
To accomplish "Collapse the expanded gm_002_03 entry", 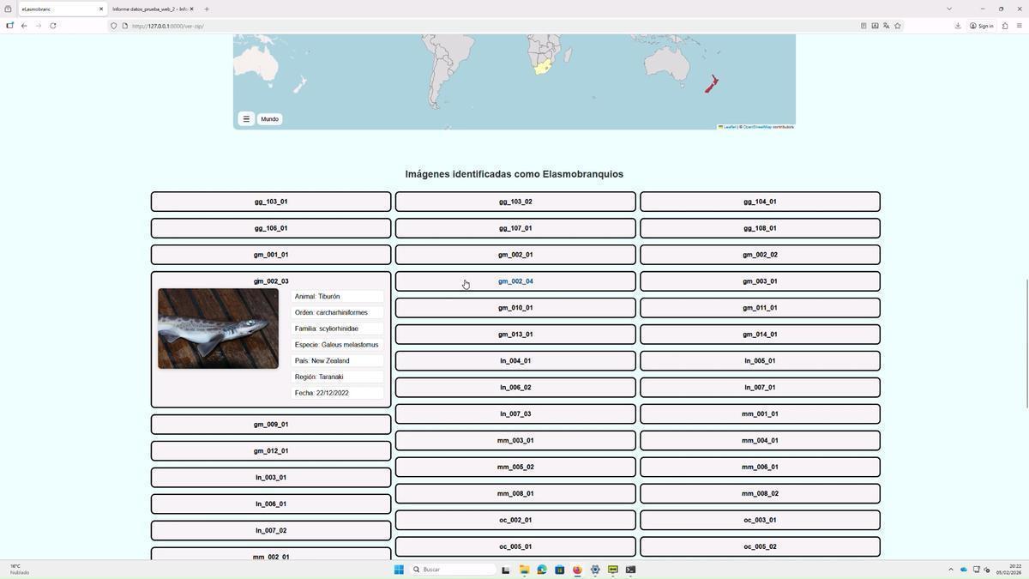I will tap(271, 281).
